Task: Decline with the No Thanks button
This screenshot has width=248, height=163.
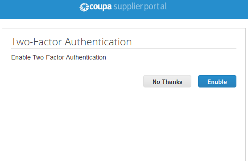Action: [167, 81]
